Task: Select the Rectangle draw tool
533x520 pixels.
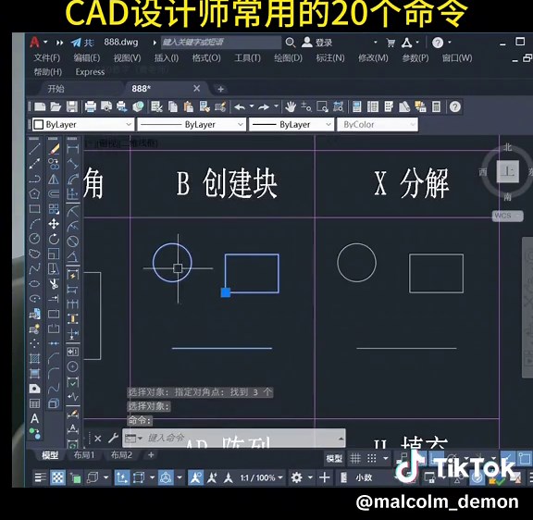Action: 34,209
